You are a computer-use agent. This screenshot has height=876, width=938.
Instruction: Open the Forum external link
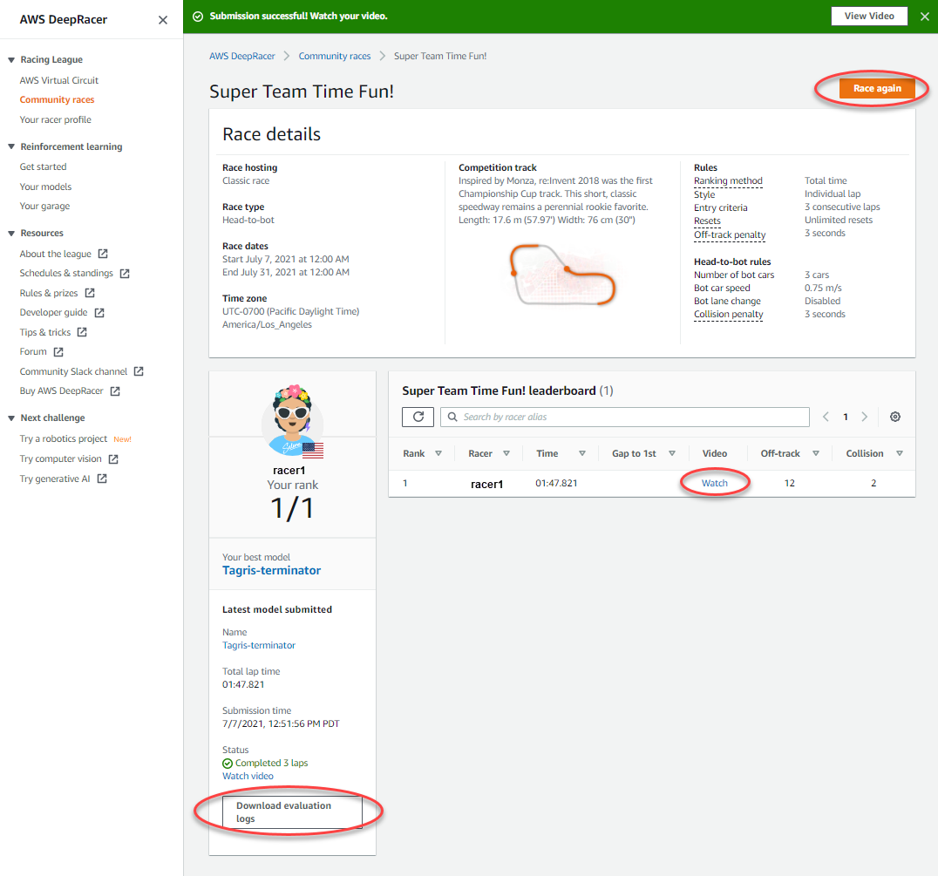click(x=32, y=351)
